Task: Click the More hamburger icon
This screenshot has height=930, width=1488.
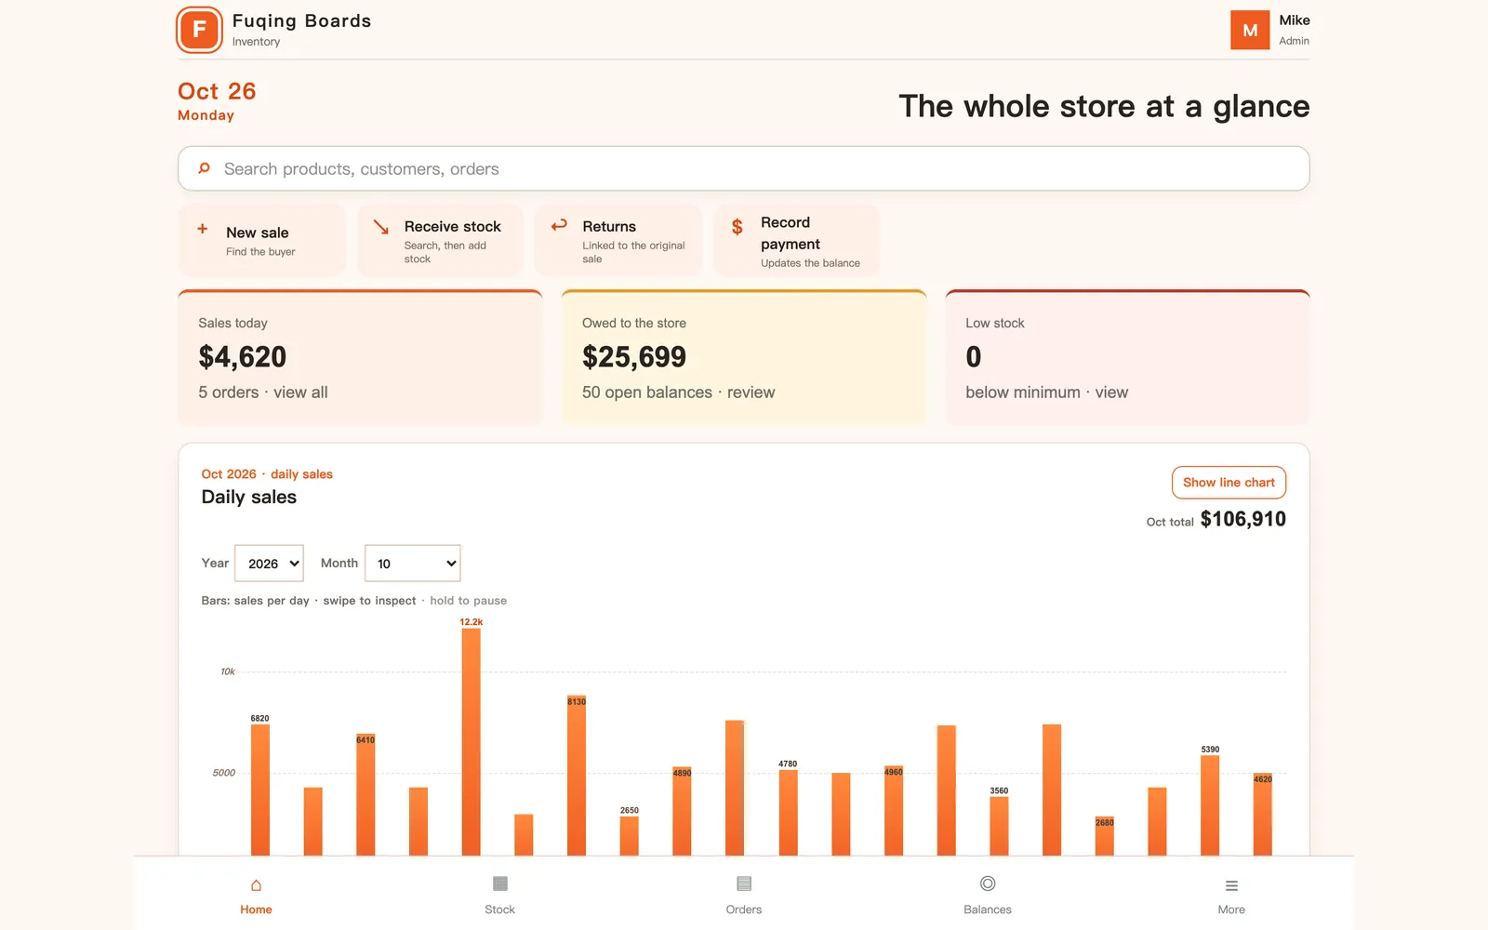Action: (x=1231, y=885)
